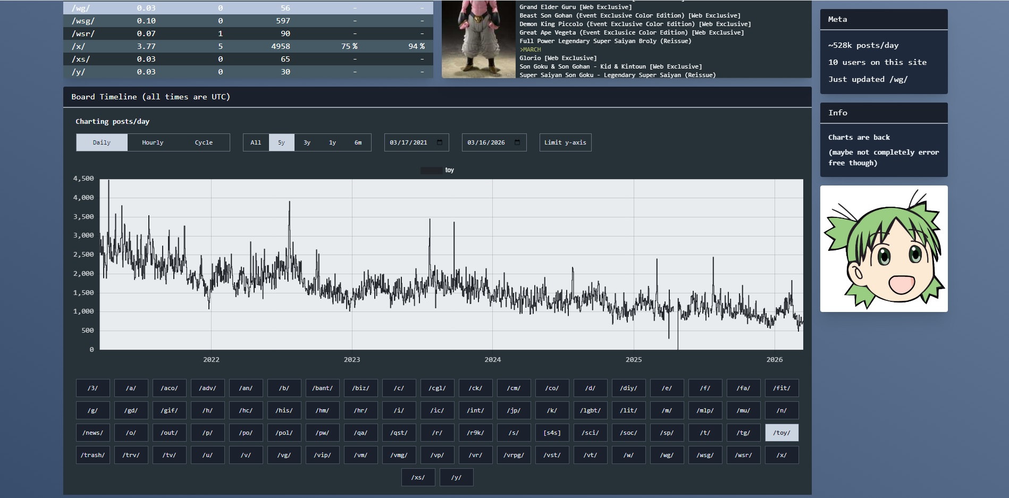Choose the /vt/ board button

(x=591, y=455)
